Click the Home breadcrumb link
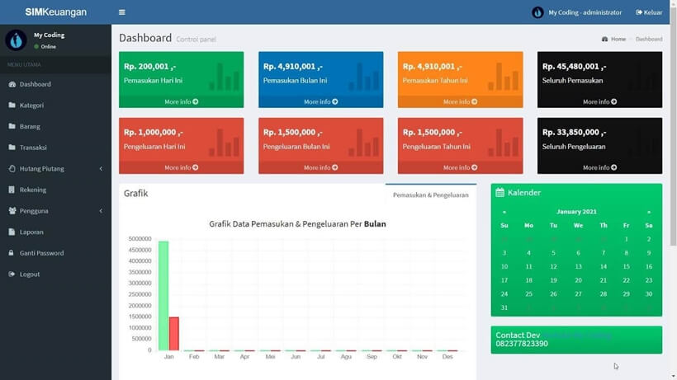 618,40
